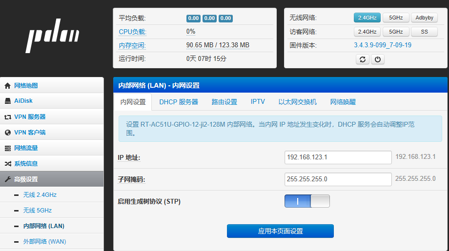The height and width of the screenshot is (251, 449).
Task: Open the IPTV tab
Action: (x=258, y=102)
